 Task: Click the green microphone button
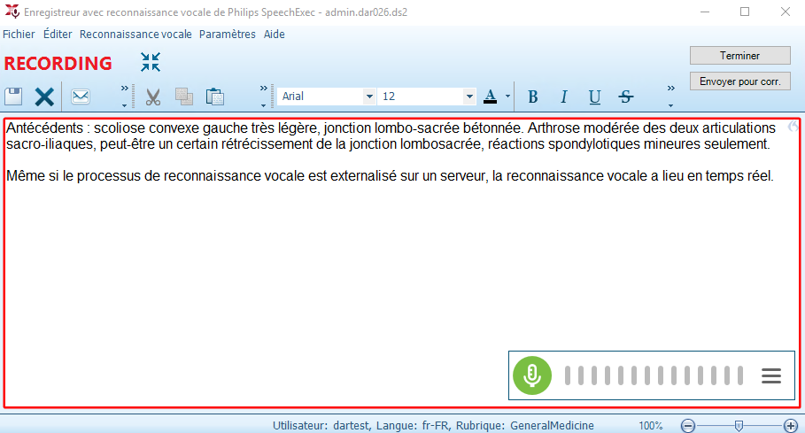[531, 375]
